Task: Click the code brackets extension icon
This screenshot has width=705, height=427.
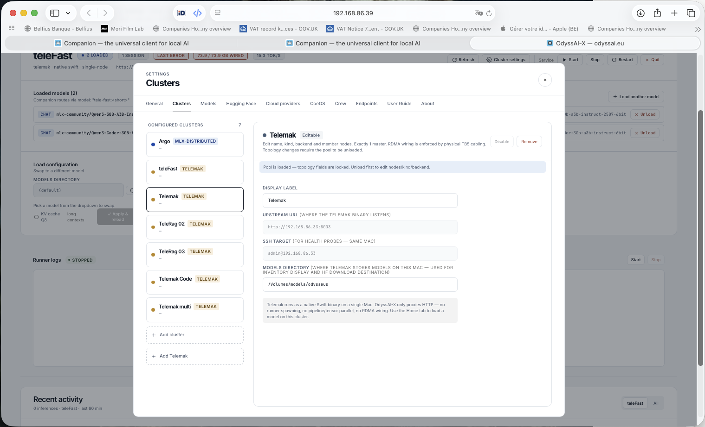Action: tap(197, 13)
